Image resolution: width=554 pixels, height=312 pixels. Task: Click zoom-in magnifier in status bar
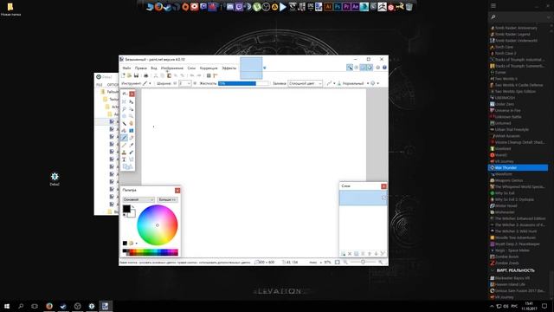[x=380, y=262]
